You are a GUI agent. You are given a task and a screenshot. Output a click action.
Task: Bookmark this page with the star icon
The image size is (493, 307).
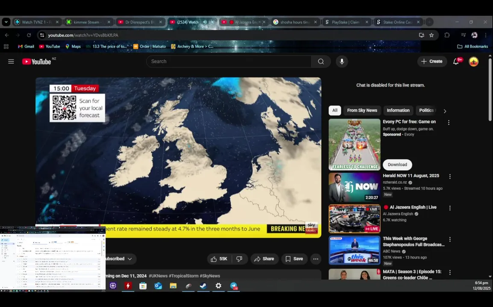pyautogui.click(x=431, y=35)
